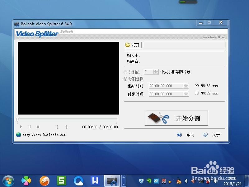Screen dimensions: 249x187
Task: Click the time readout 00:00:00 / 00:00:00
Action: (x=100, y=127)
